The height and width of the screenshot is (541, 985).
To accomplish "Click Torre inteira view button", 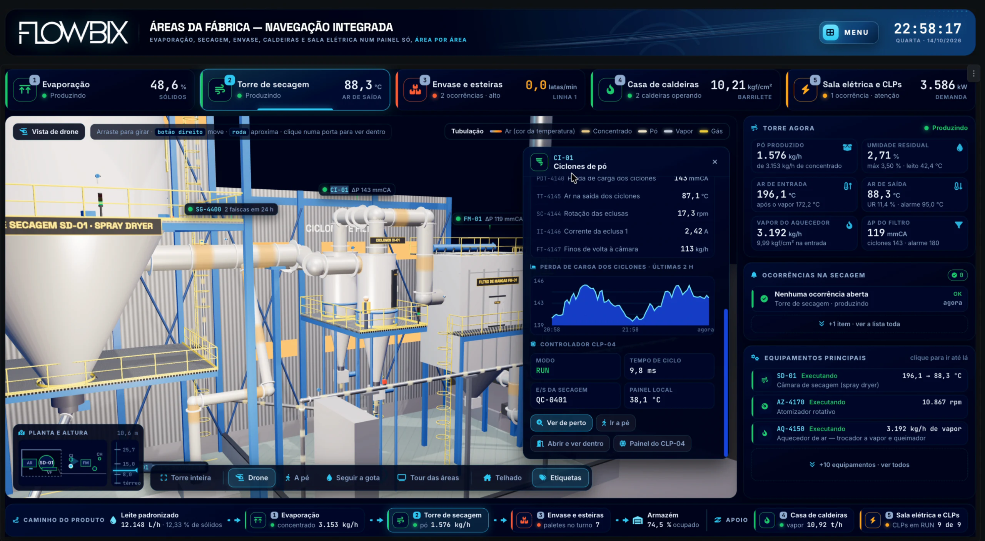I will [x=185, y=478].
